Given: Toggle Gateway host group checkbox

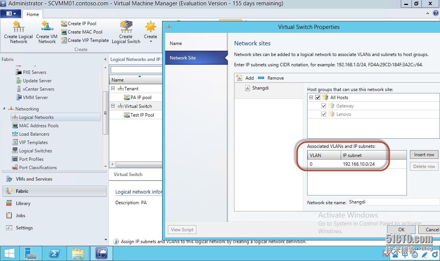Looking at the screenshot, I should pyautogui.click(x=324, y=106).
